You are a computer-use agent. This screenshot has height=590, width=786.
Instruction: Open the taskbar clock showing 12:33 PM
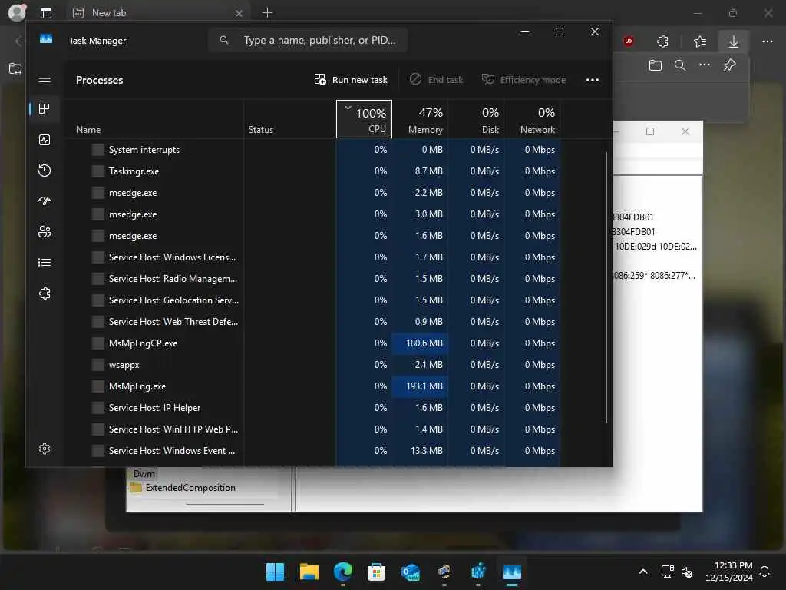click(729, 572)
